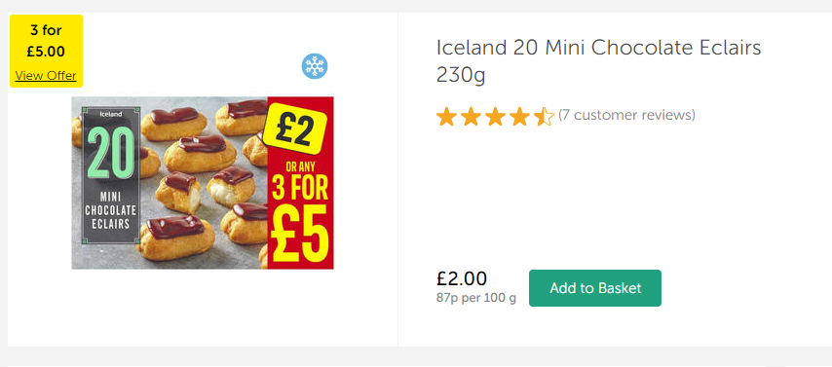The width and height of the screenshot is (832, 367).
Task: Click the 87p per 100 g unit price
Action: pyautogui.click(x=476, y=298)
